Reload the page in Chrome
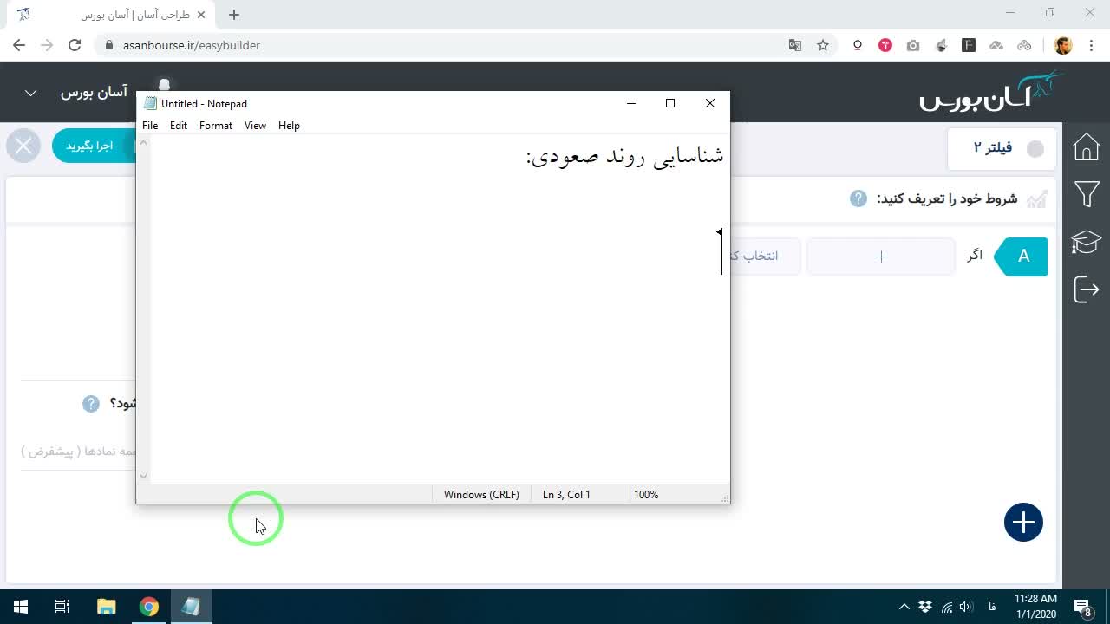 pyautogui.click(x=75, y=45)
